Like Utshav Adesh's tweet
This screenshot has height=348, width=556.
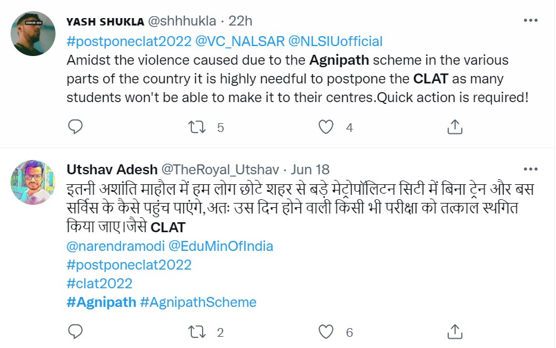(326, 332)
